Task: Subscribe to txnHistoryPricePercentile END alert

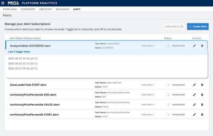Action: point(167,95)
